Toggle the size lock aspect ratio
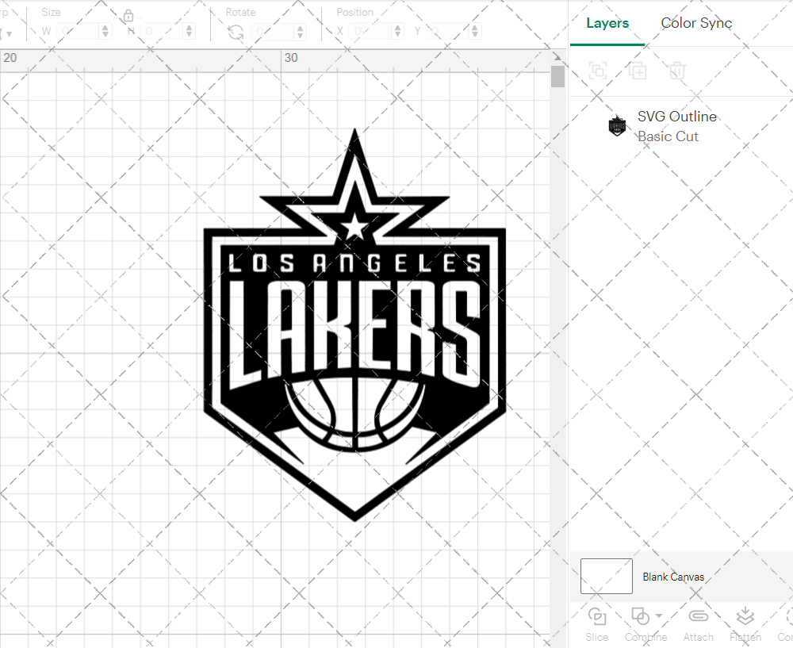This screenshot has height=648, width=793. click(128, 14)
